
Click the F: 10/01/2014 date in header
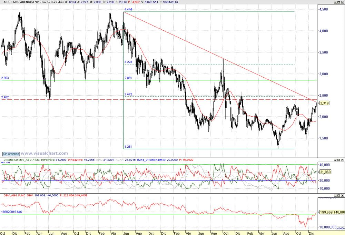coord(169,2)
